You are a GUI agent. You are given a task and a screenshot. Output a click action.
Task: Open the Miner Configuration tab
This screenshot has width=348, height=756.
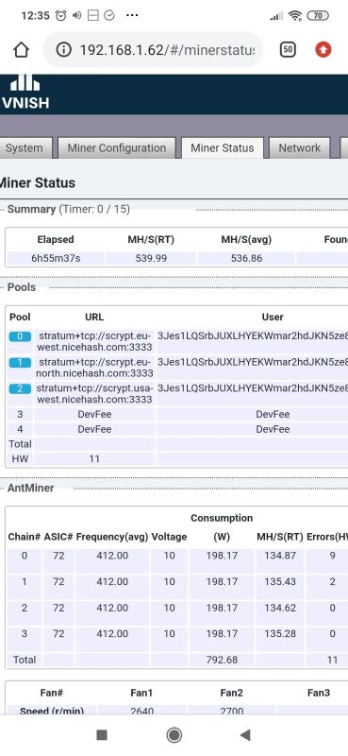(x=117, y=148)
